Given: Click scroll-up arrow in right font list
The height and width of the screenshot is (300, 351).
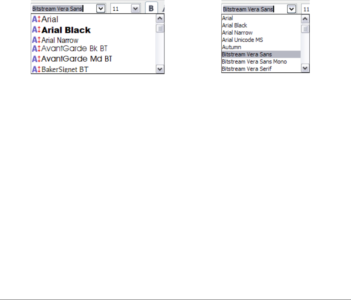Looking at the screenshot, I should (x=305, y=19).
